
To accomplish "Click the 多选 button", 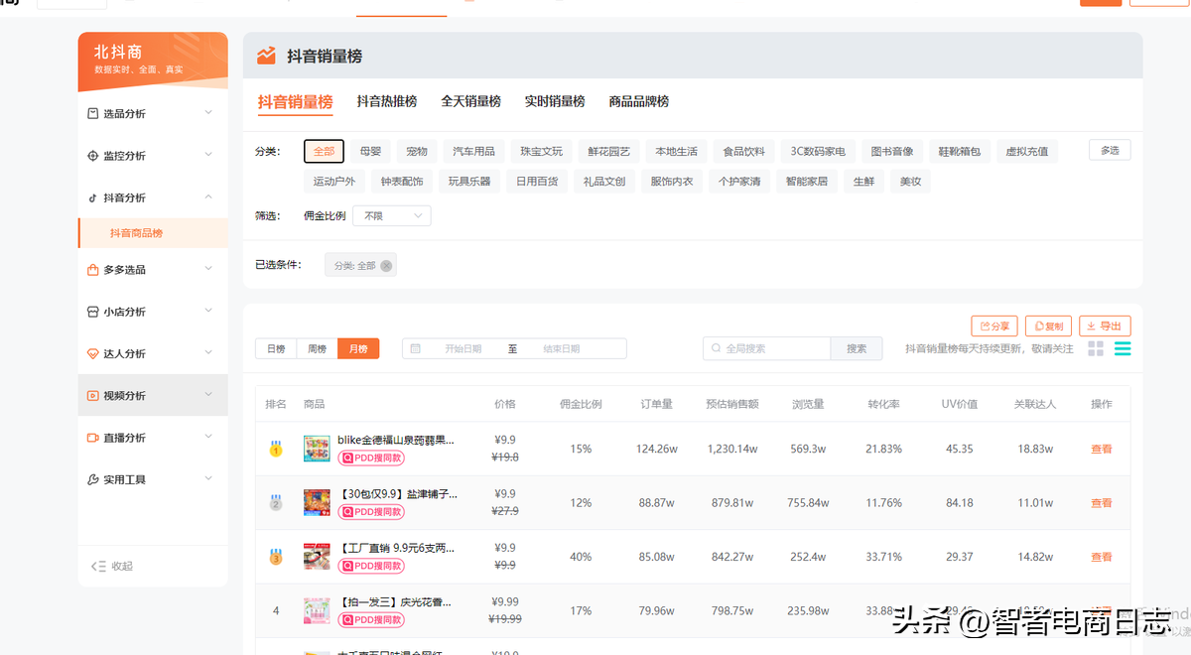I will pyautogui.click(x=1110, y=150).
